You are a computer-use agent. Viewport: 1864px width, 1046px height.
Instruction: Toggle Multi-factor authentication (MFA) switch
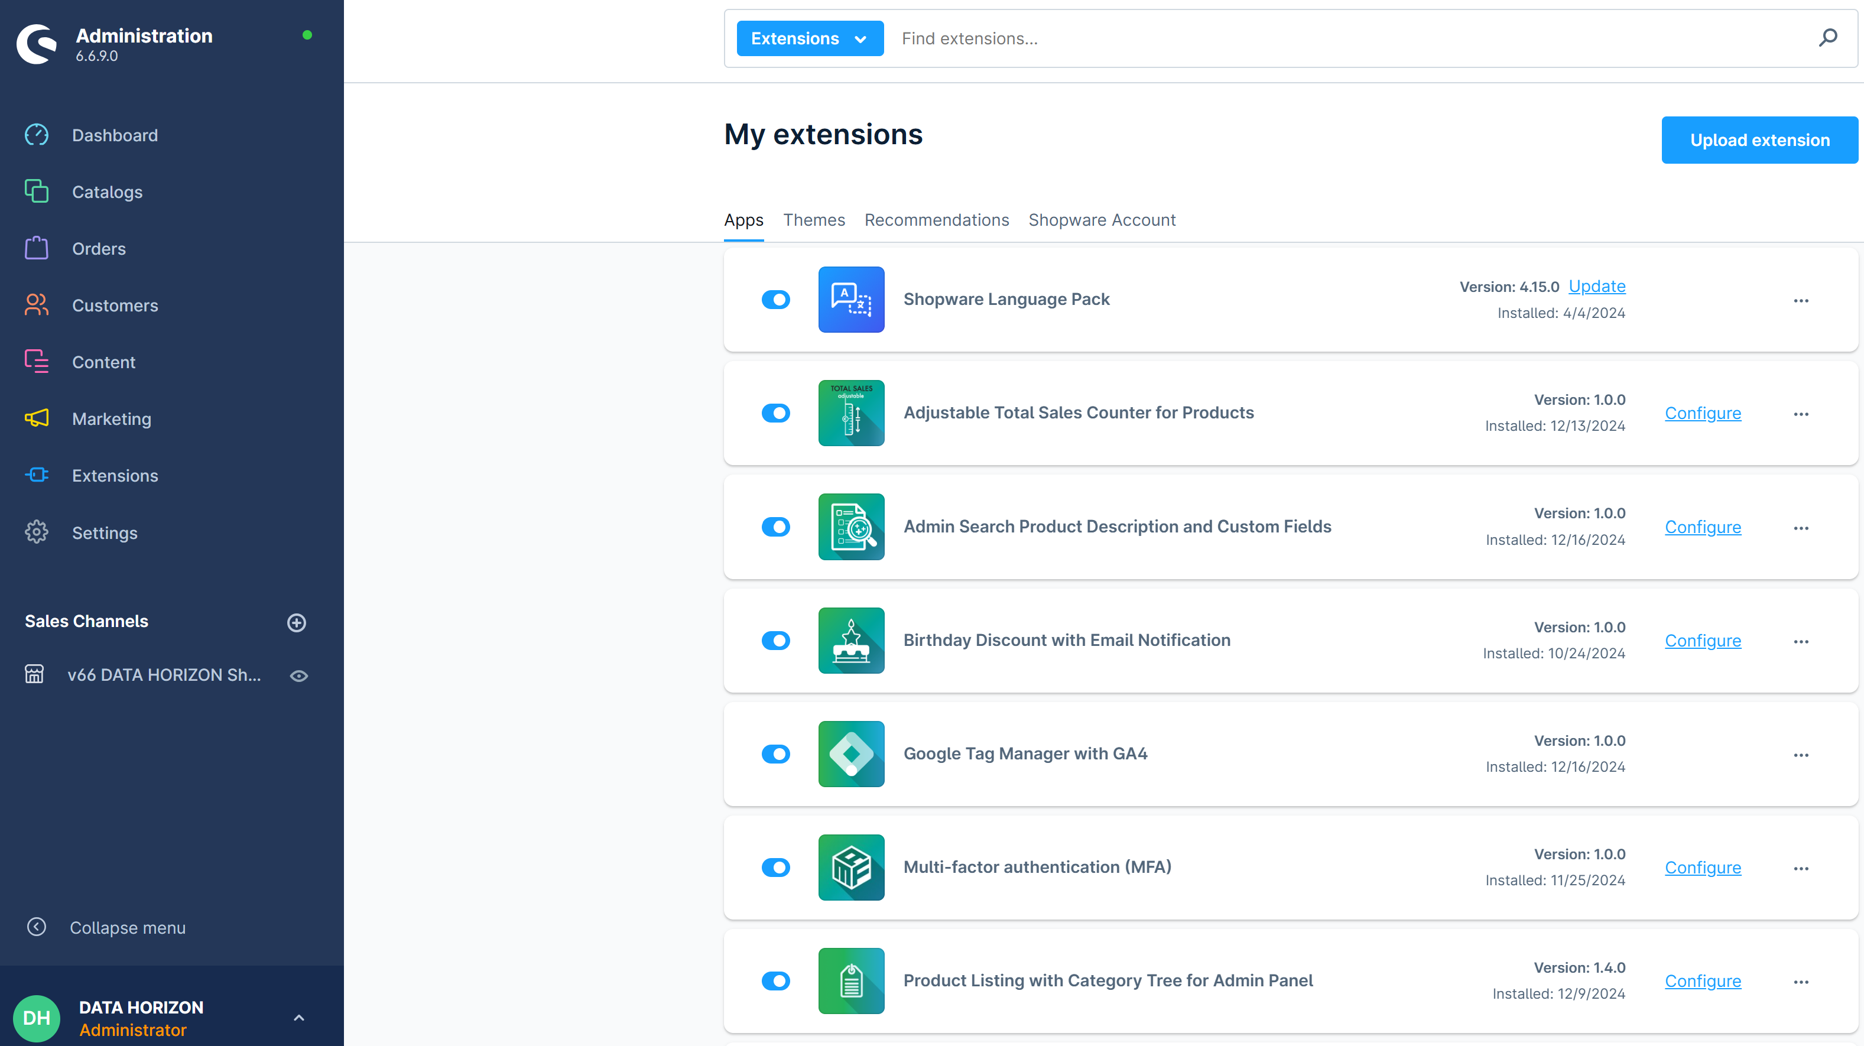(x=776, y=868)
